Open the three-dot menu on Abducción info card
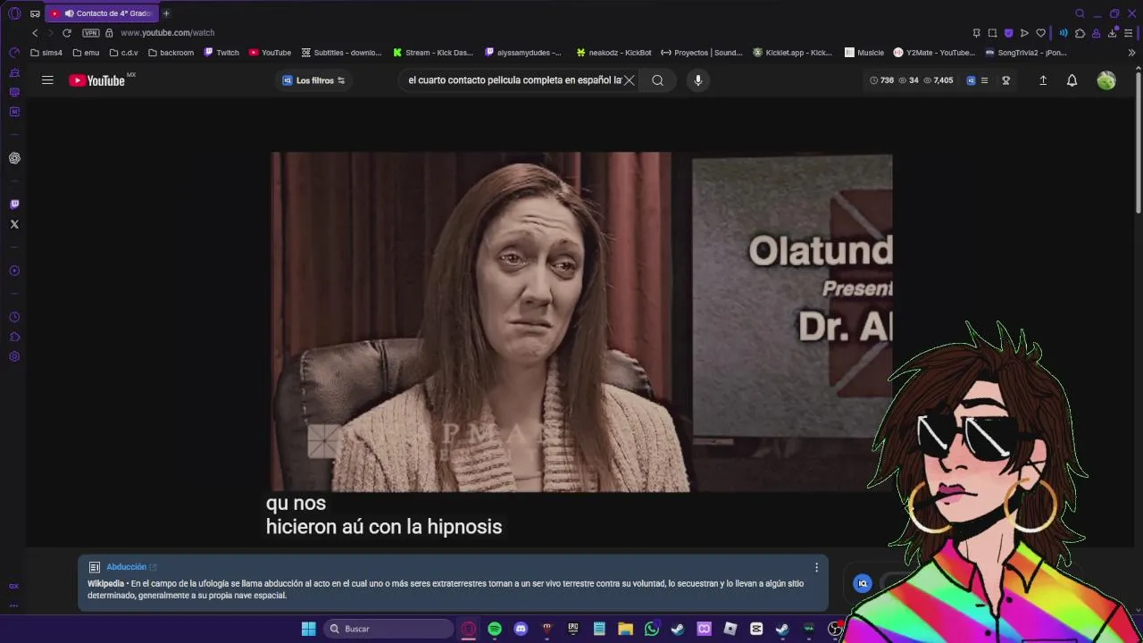Screen dimensions: 1143x643 (x=816, y=567)
